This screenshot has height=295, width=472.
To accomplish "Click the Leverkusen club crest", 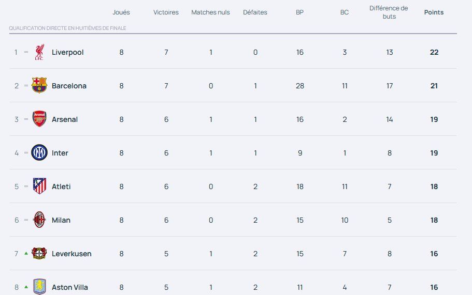I will pos(39,253).
